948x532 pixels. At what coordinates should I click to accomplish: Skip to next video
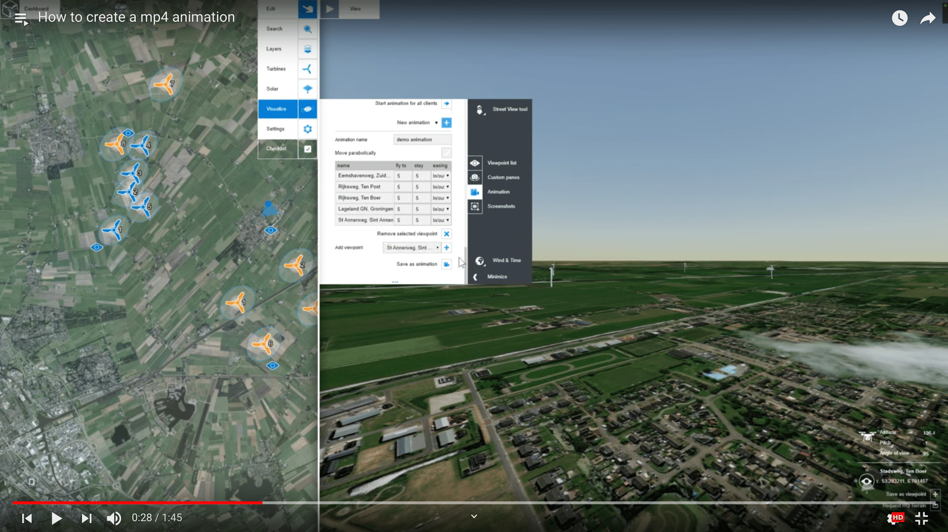tap(86, 518)
